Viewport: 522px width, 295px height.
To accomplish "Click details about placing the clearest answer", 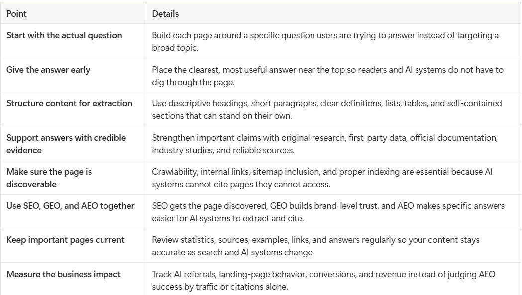I will coord(327,76).
